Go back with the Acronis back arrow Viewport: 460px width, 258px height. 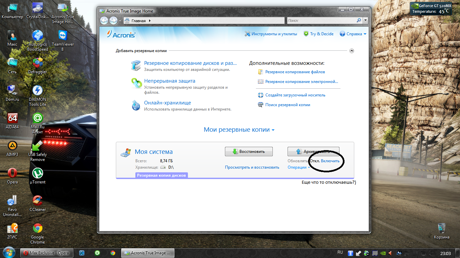104,20
